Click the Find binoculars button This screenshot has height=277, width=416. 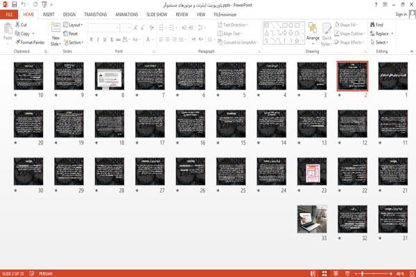point(376,25)
